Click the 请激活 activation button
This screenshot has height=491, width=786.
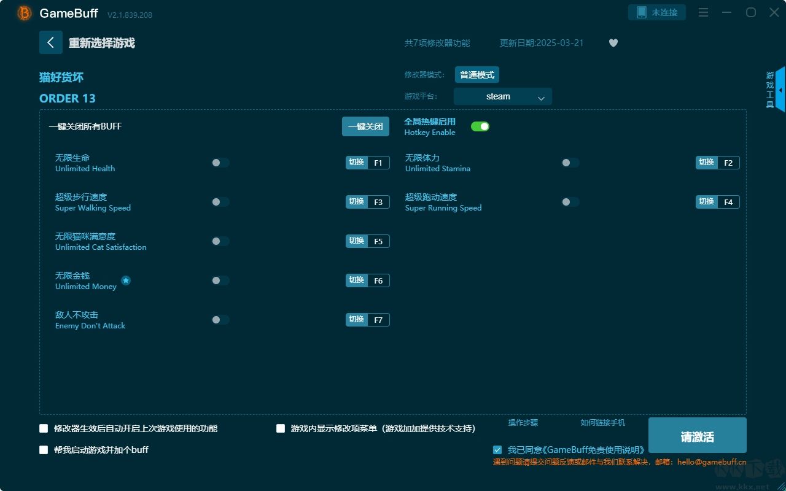point(697,435)
